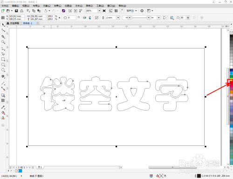Toggle the Close curve button
This screenshot has width=233, height=179.
(x=164, y=18)
